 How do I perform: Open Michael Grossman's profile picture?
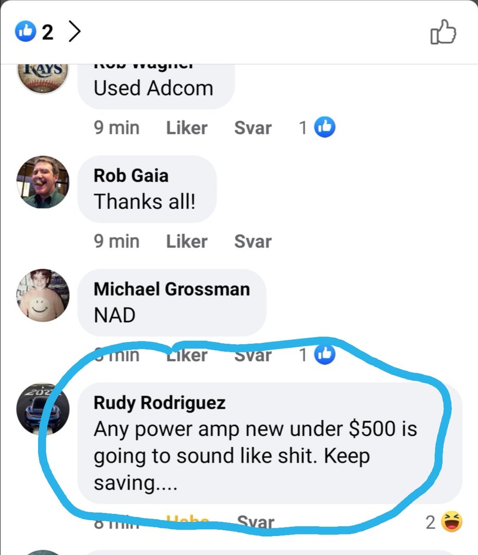tap(43, 295)
